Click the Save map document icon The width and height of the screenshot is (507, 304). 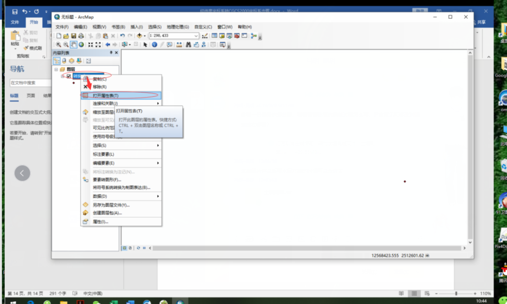click(x=74, y=36)
